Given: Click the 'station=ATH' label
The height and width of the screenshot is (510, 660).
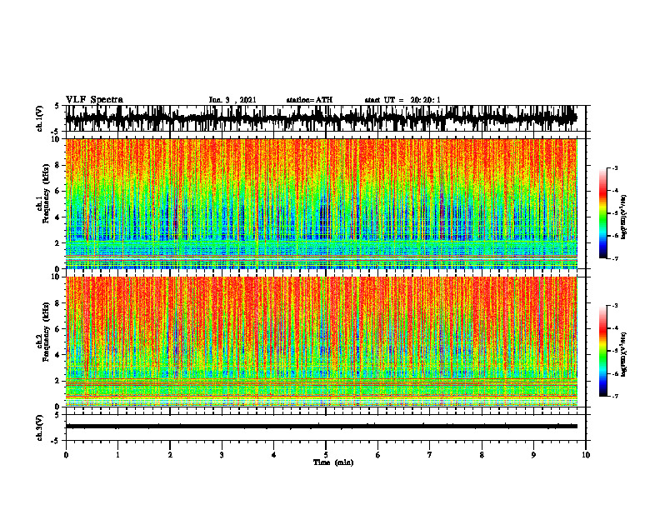Looking at the screenshot, I should tap(309, 100).
